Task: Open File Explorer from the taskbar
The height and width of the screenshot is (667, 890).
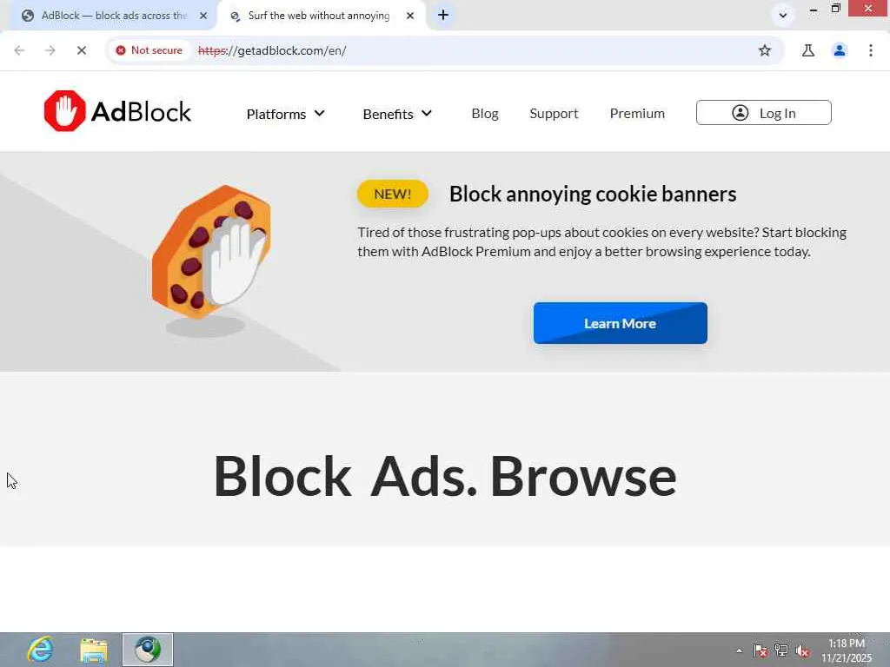Action: [x=94, y=650]
